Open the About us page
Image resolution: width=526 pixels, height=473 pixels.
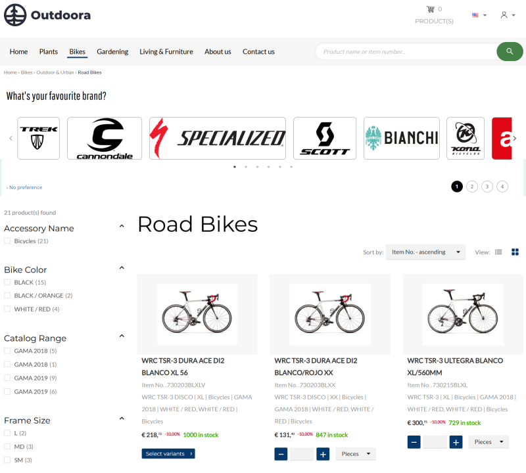pos(218,52)
